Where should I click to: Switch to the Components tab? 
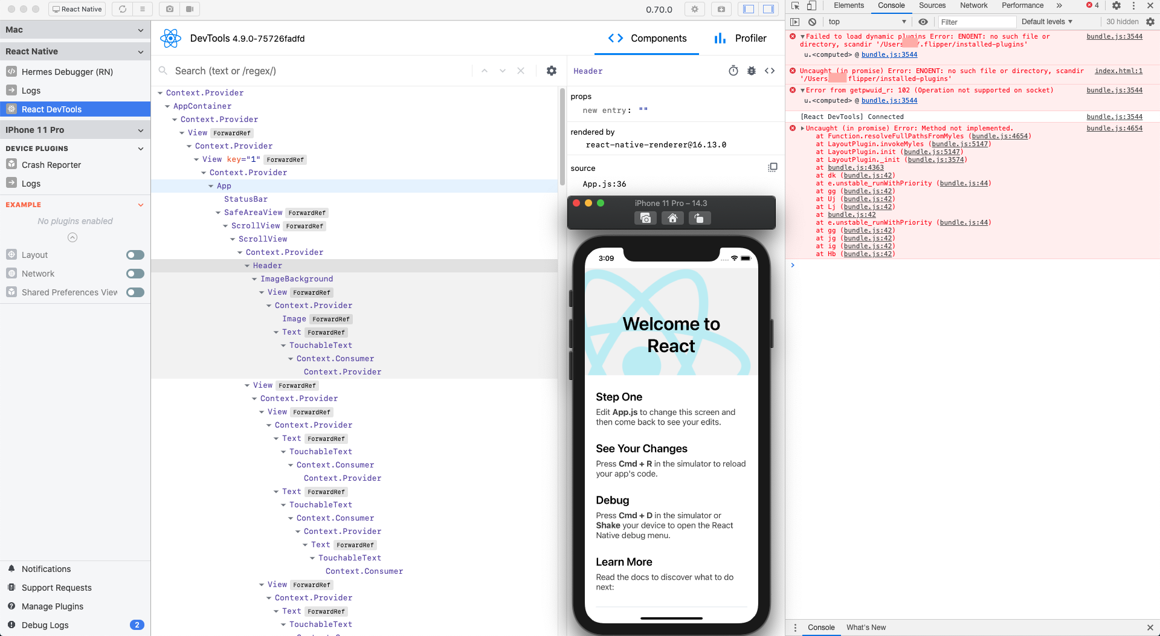click(647, 39)
